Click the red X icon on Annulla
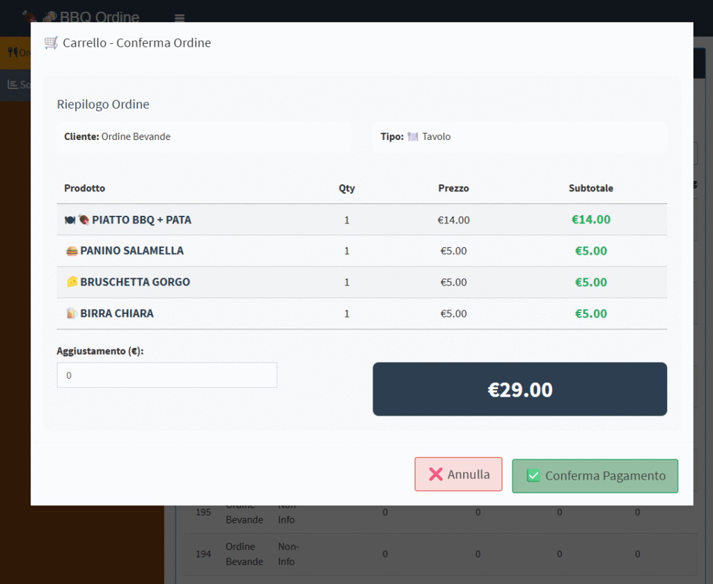 [x=436, y=474]
